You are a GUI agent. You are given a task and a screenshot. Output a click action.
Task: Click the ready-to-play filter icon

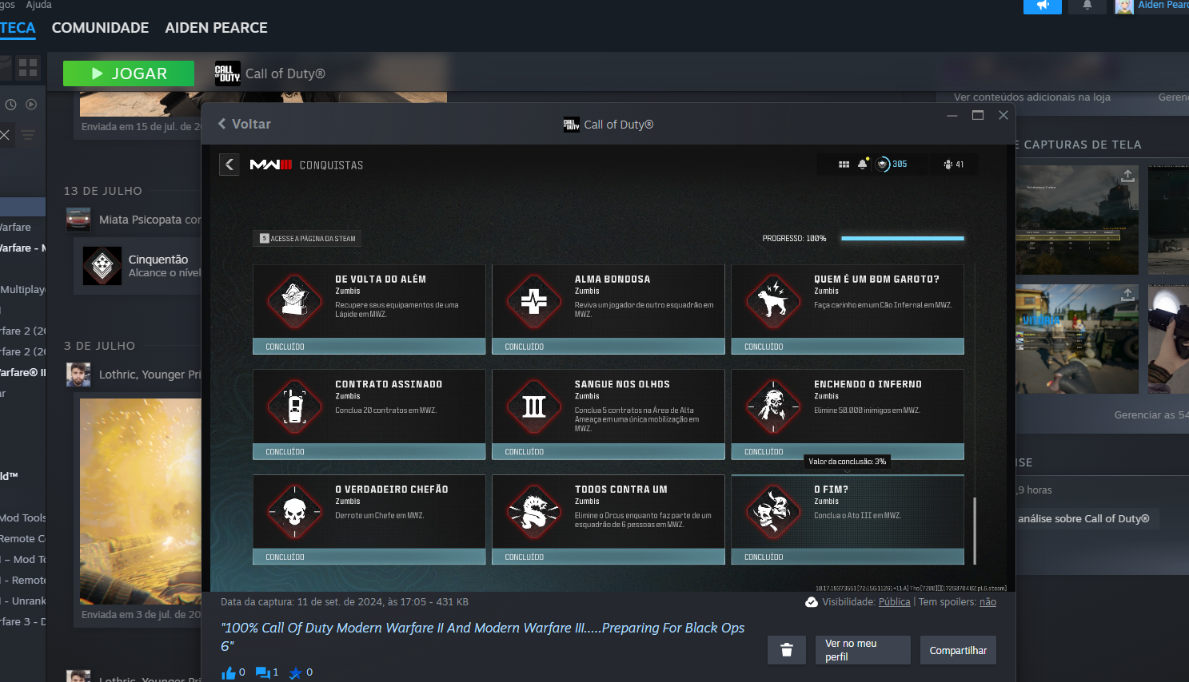tap(31, 105)
